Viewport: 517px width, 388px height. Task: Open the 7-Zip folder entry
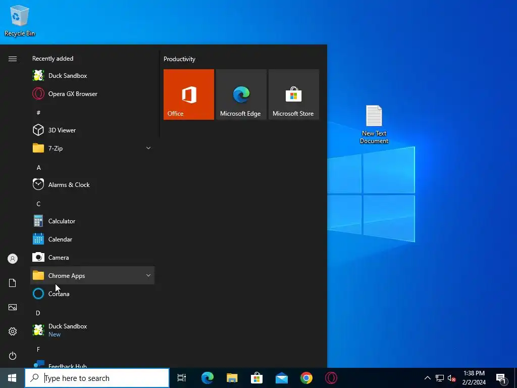(92, 148)
